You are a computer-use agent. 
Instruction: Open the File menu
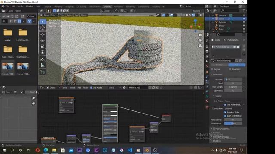point(8,6)
